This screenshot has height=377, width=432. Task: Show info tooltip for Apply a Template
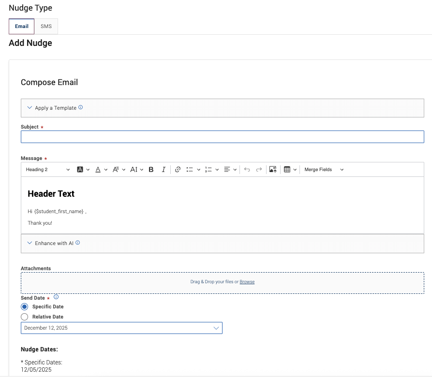[x=80, y=107]
